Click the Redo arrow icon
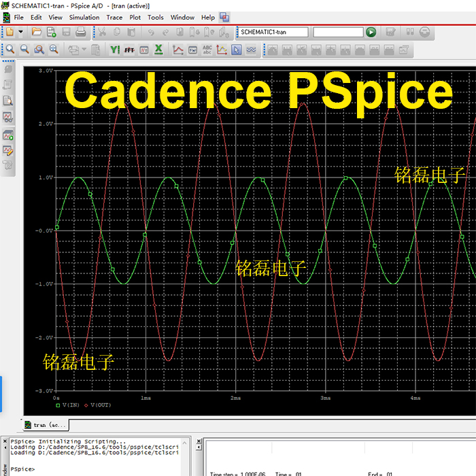 [165, 32]
